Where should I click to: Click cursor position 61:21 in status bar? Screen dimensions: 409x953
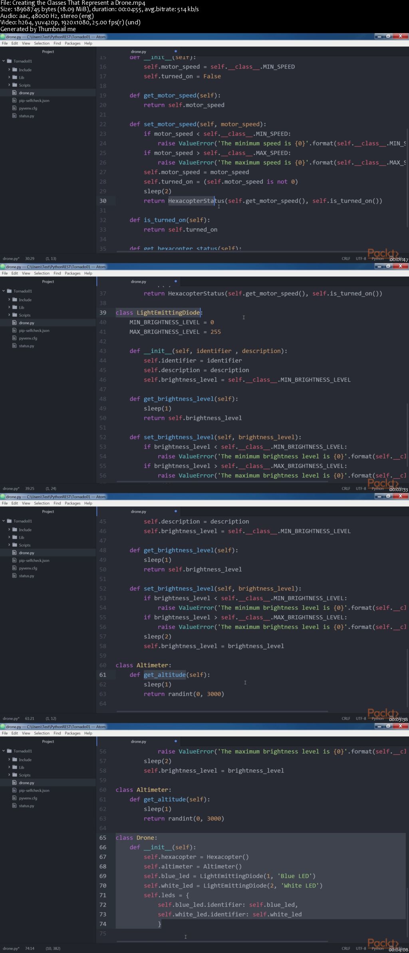[30, 719]
